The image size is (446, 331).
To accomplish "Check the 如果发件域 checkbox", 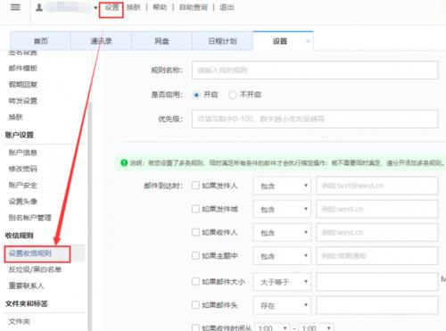I will pyautogui.click(x=195, y=209).
